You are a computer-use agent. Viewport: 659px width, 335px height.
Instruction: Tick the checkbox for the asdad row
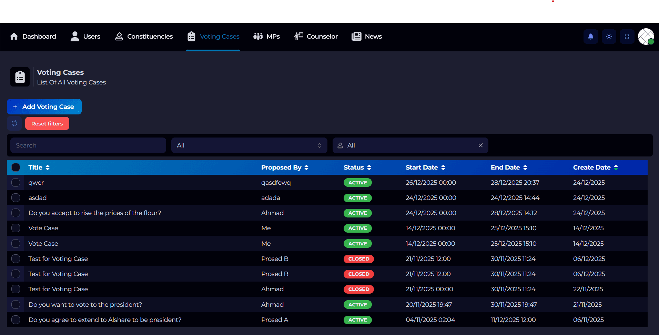click(16, 198)
